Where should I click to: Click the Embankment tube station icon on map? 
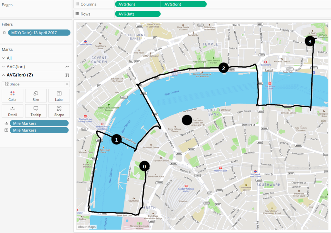coord(102,124)
